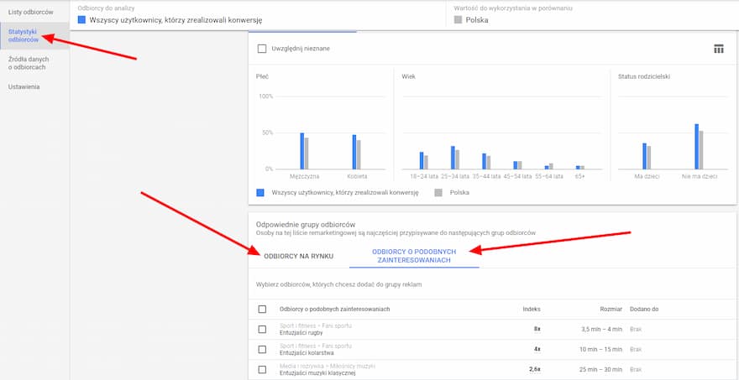This screenshot has height=380, width=739.
Task: Click the 10 mln – 15 mln size value
Action: [601, 350]
